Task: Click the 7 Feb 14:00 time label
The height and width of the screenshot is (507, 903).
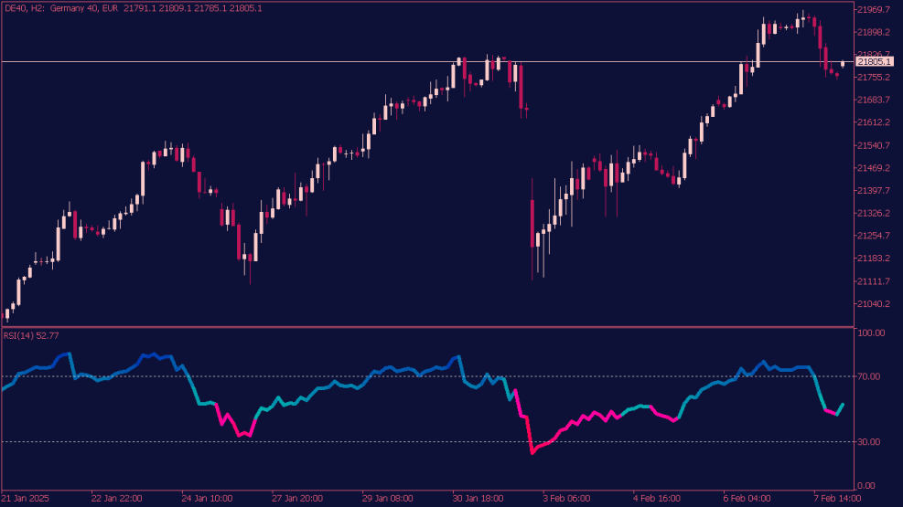Action: click(x=837, y=499)
